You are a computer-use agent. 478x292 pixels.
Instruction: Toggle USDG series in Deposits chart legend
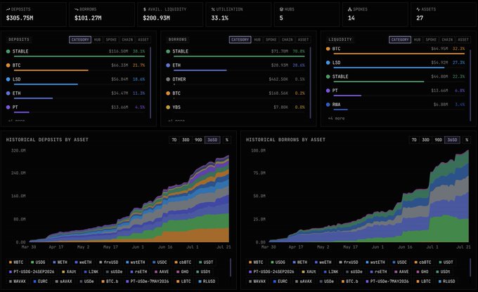click(x=38, y=262)
